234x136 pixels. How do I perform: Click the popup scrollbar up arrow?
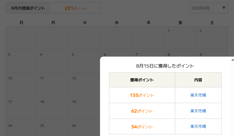pos(232,60)
